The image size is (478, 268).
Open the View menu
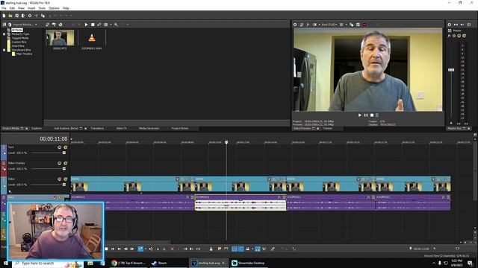click(22, 8)
